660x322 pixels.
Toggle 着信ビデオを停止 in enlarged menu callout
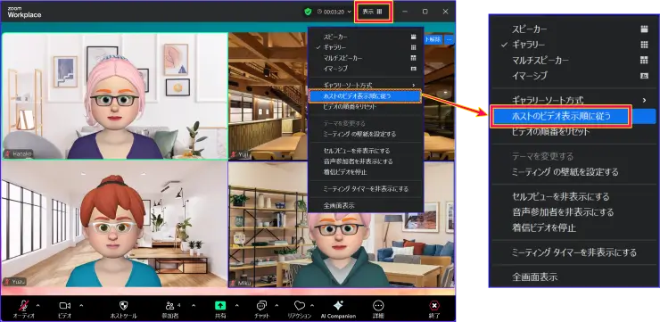click(544, 227)
